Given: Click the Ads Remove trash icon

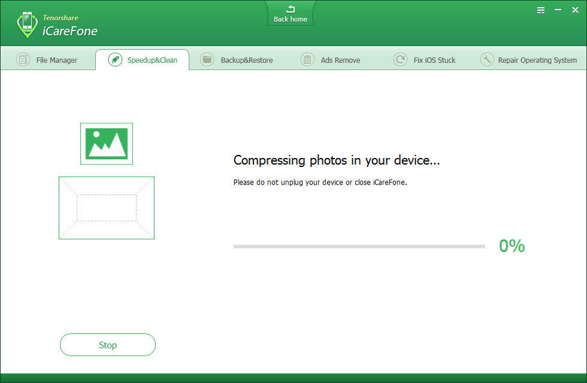Looking at the screenshot, I should (x=307, y=60).
